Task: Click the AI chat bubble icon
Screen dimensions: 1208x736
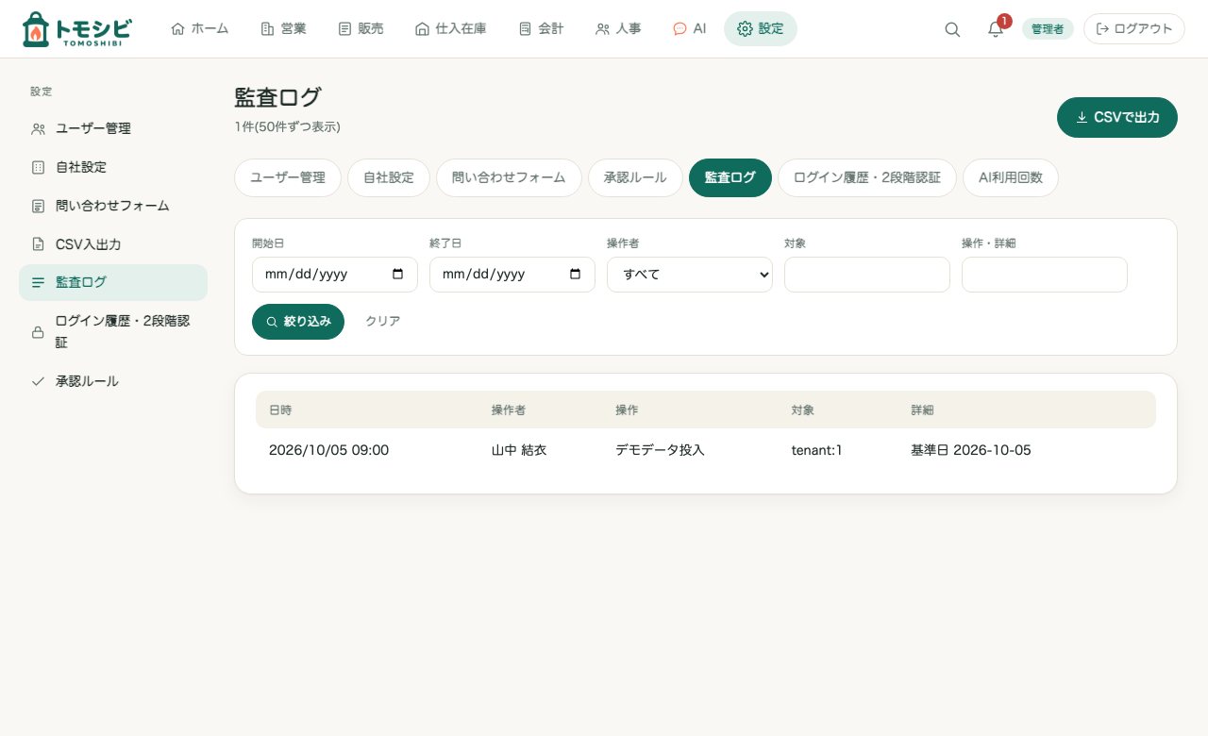Action: [x=679, y=28]
